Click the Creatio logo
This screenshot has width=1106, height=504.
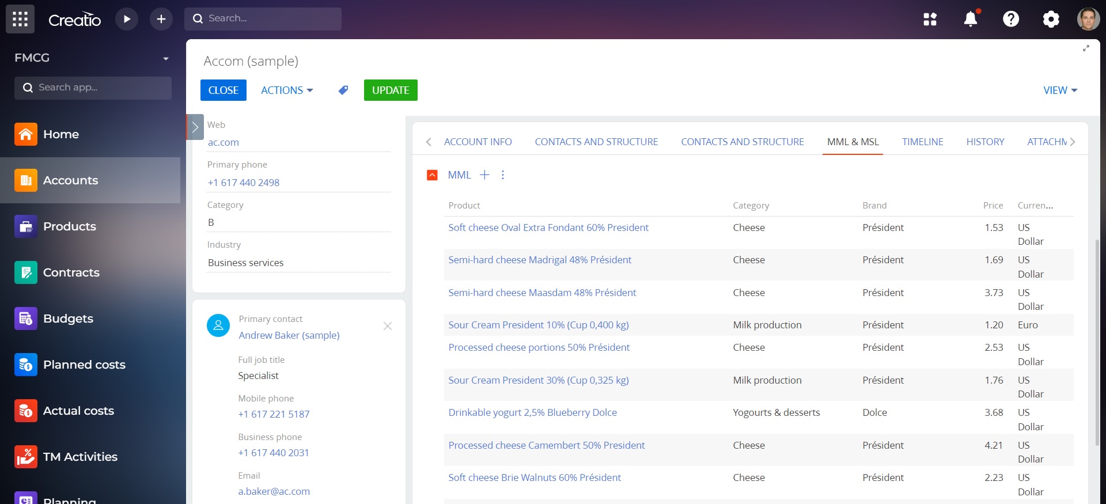[x=75, y=20]
